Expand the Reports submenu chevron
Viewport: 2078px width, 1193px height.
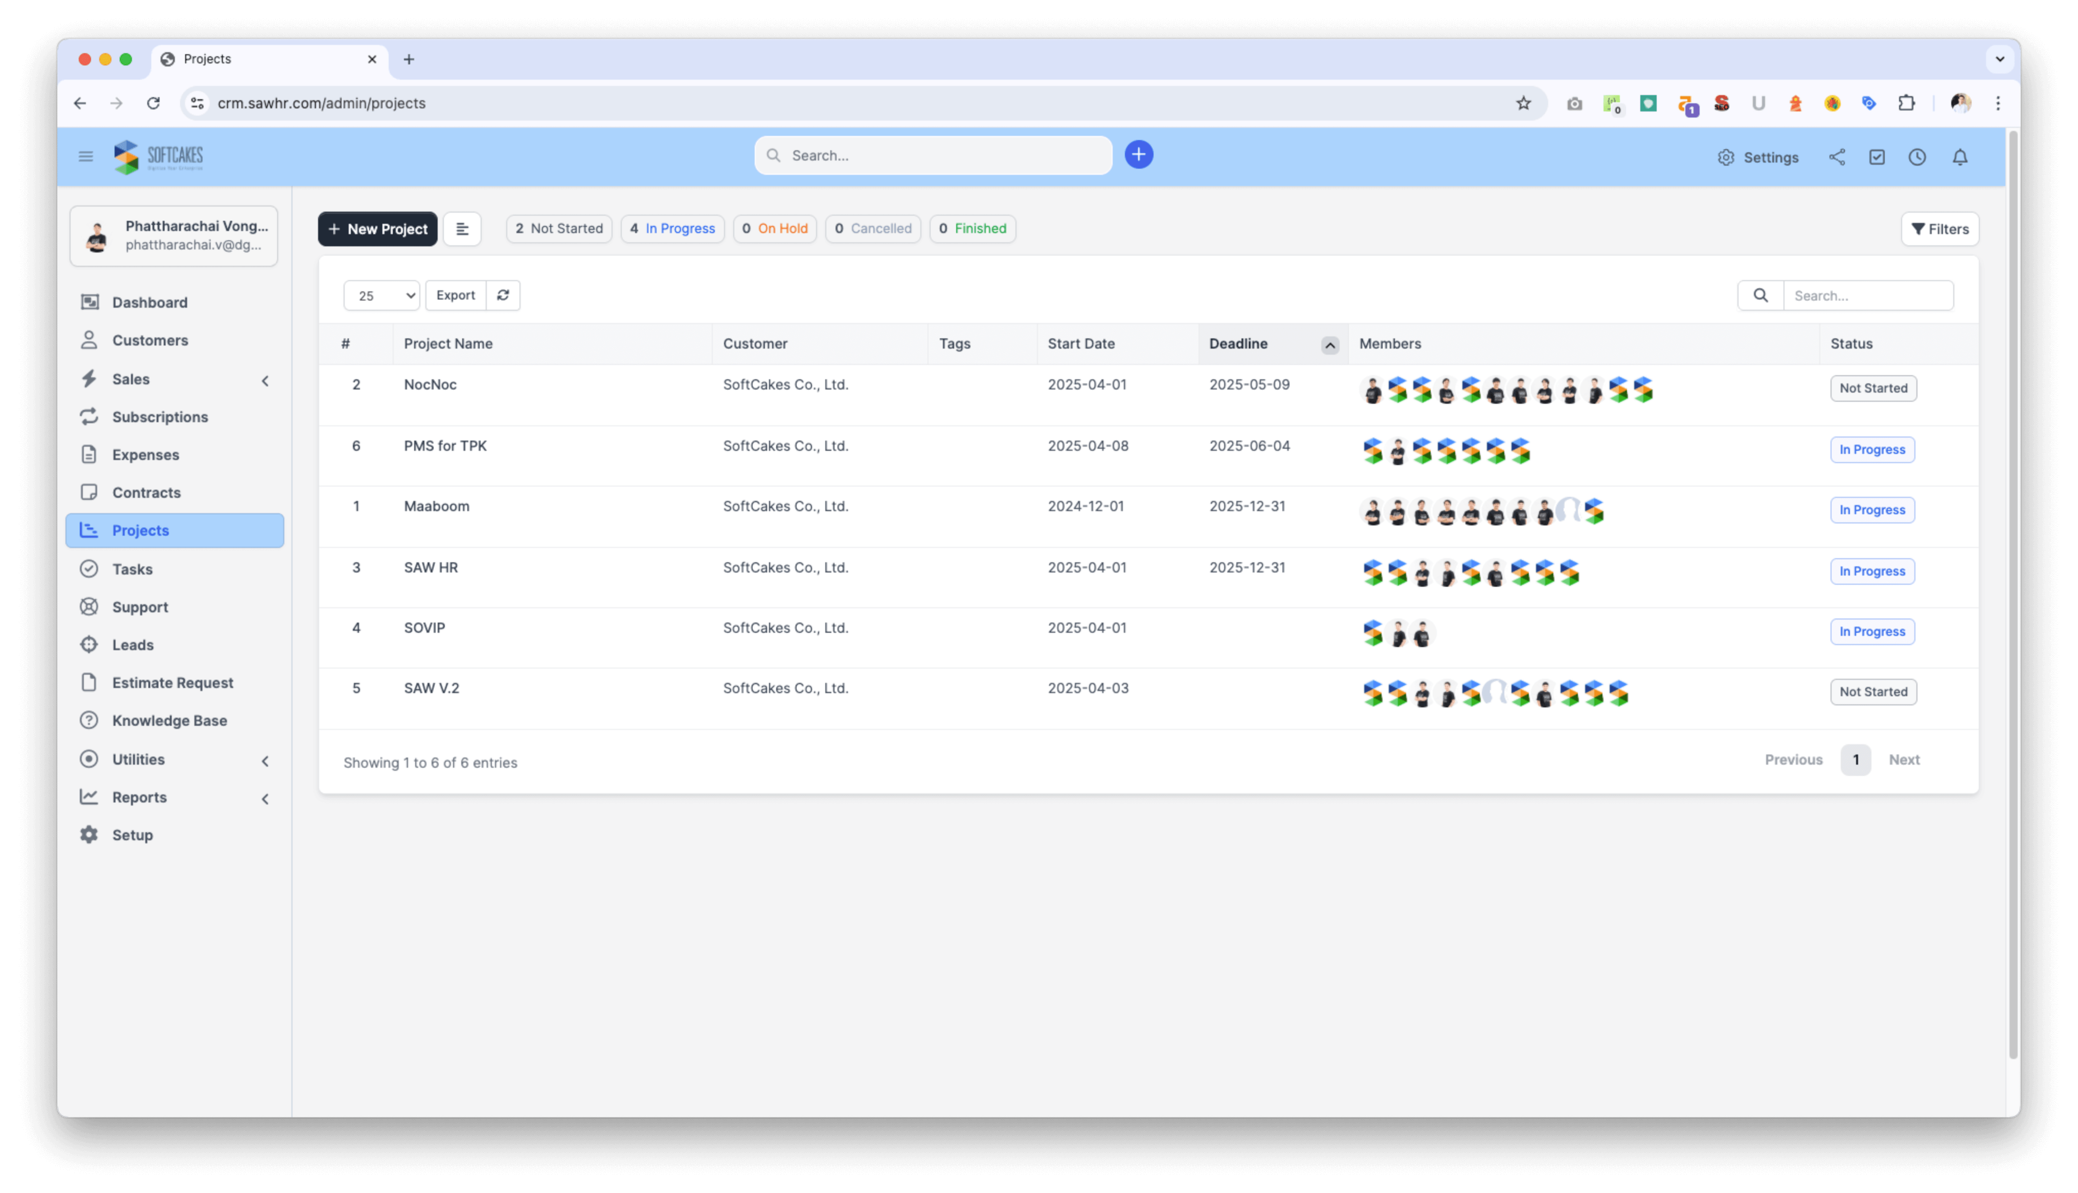pos(265,798)
